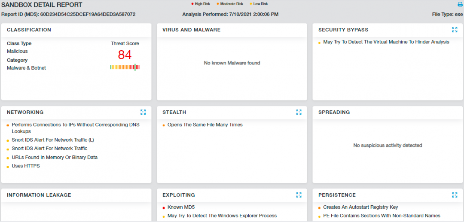Screen dimensions: 464x222
Task: Click the virtual machine detection finding
Action: pyautogui.click(x=386, y=42)
